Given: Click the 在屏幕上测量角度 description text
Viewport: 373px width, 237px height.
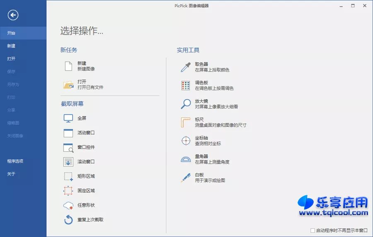Looking at the screenshot, I should [212, 162].
